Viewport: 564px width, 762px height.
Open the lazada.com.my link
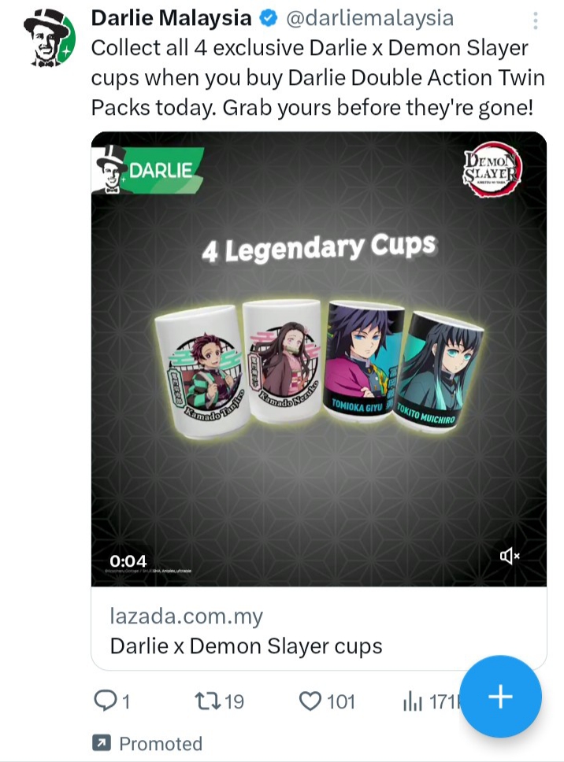coord(186,616)
